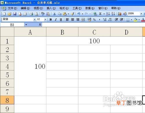The width and height of the screenshot is (145, 113).
Task: Decrease decimal places
Action: pyautogui.click(x=110, y=19)
